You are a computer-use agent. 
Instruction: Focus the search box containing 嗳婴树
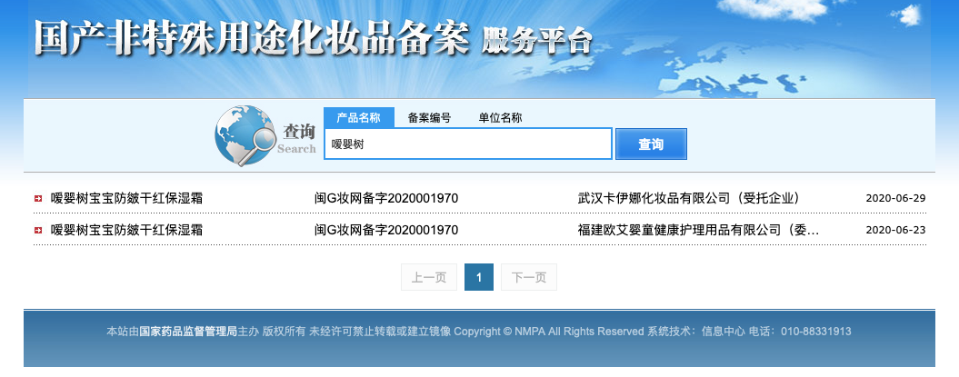tap(467, 144)
